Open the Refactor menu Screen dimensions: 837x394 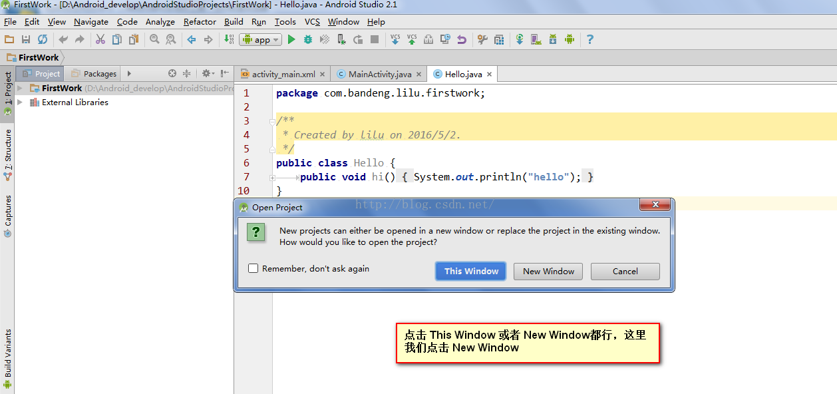(200, 21)
